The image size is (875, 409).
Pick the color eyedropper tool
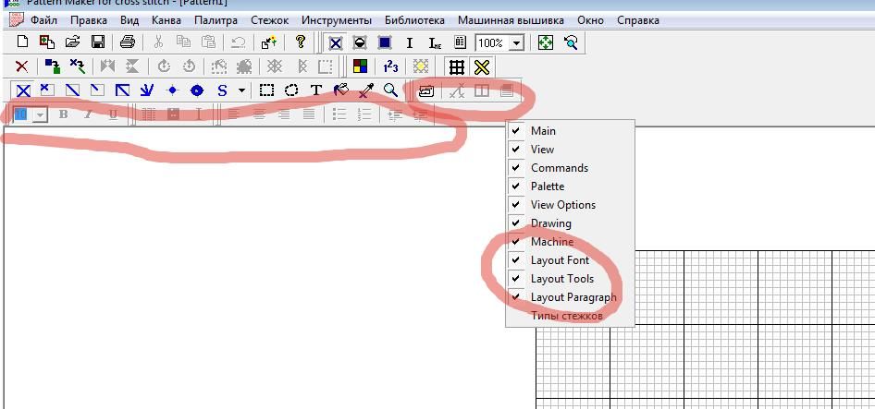pyautogui.click(x=366, y=90)
